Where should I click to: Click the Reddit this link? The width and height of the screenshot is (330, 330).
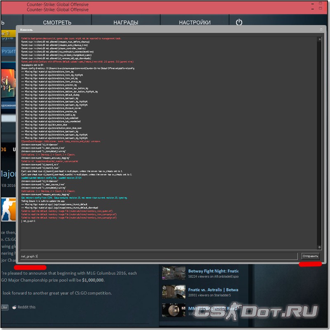26,307
